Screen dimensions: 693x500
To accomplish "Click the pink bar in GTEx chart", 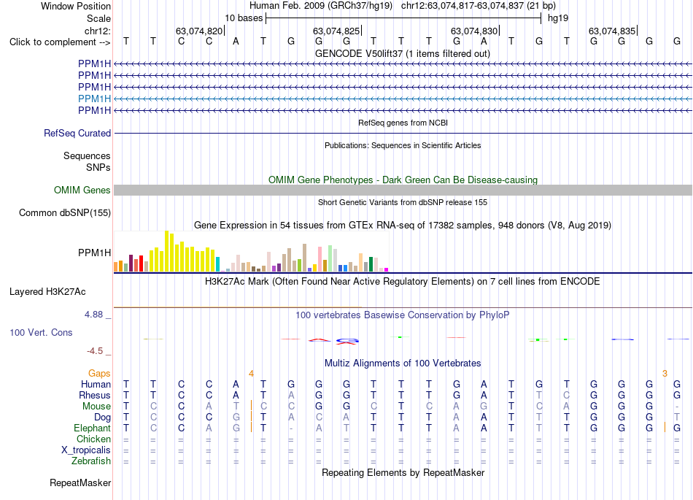I will pos(320,260).
